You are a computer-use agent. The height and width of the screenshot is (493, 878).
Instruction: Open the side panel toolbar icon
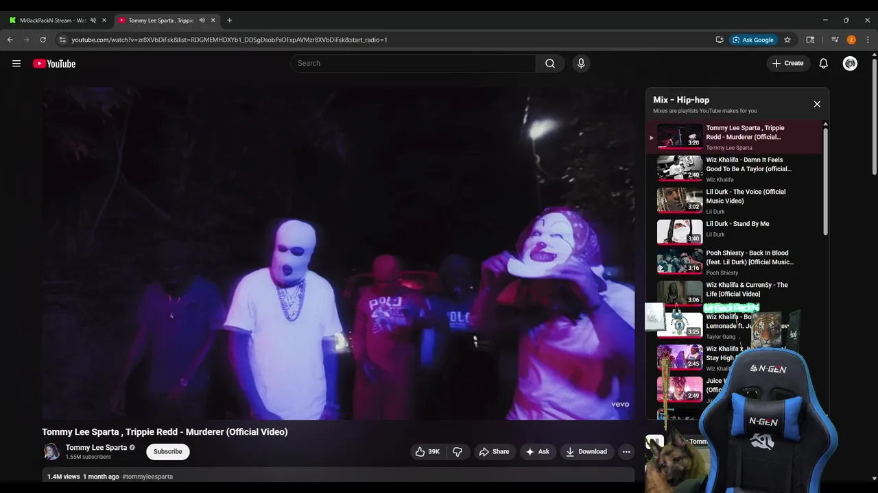810,40
